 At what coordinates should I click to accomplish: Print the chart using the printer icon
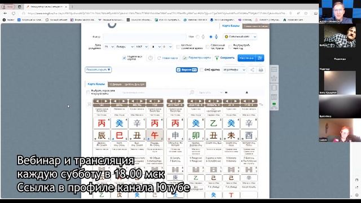click(x=261, y=70)
